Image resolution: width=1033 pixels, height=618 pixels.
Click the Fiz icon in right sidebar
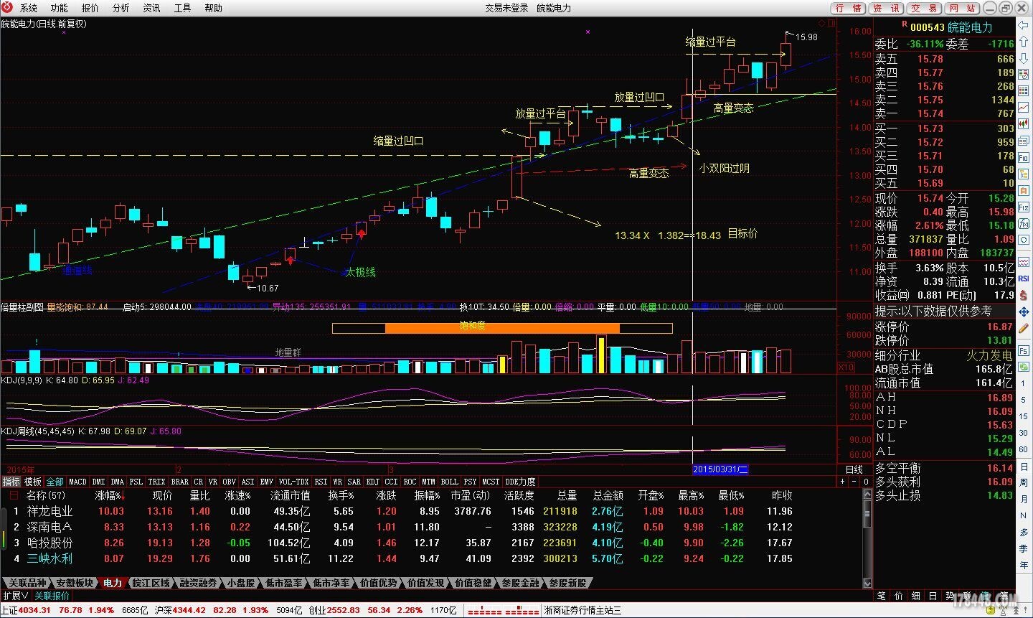1024,207
